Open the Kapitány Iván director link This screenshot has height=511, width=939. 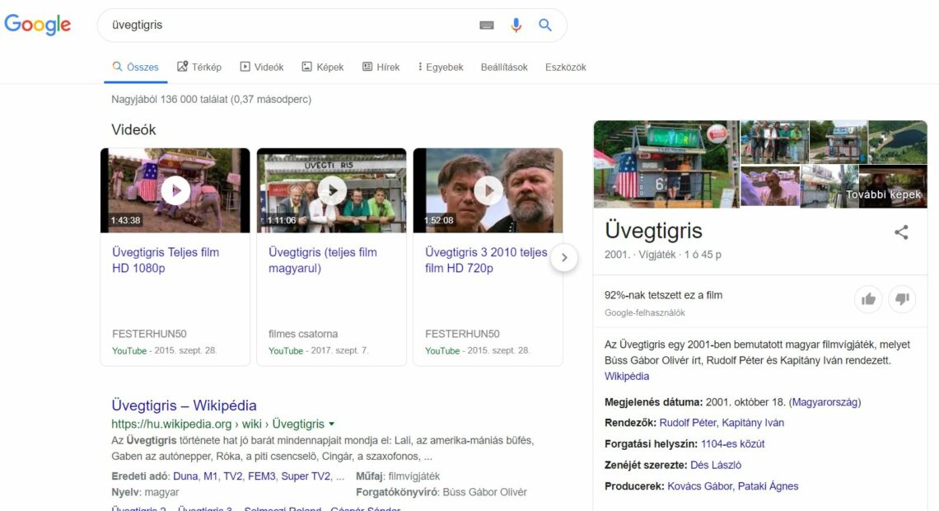[x=753, y=423]
